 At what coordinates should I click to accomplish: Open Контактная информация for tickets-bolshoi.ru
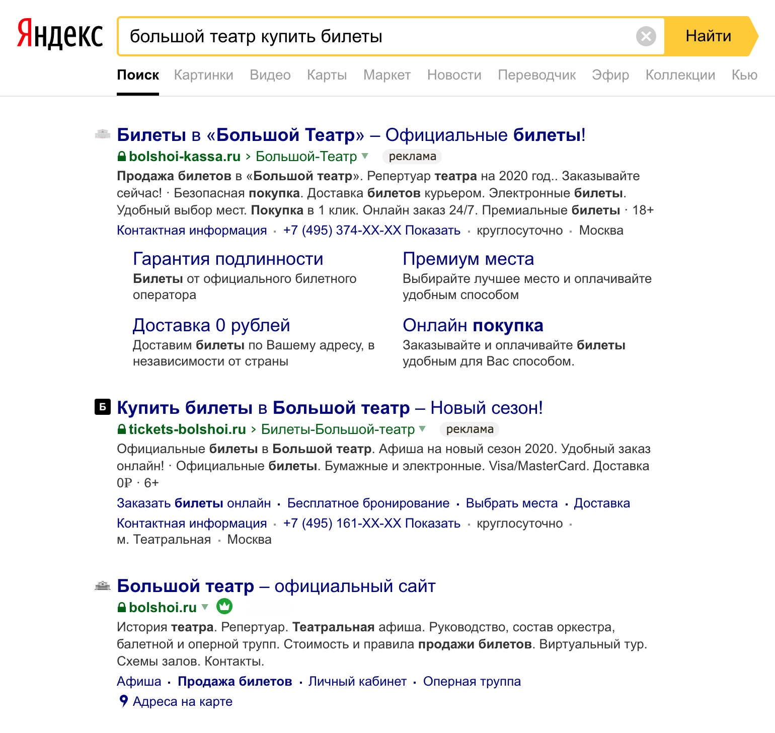click(x=192, y=524)
